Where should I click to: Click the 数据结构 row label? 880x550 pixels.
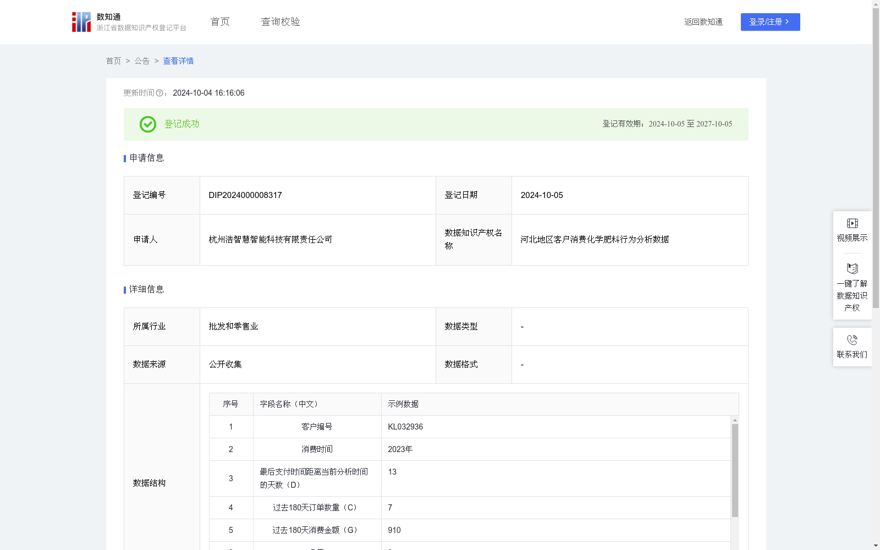[149, 483]
